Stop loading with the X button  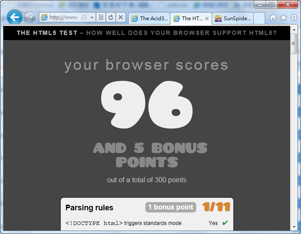[120, 18]
